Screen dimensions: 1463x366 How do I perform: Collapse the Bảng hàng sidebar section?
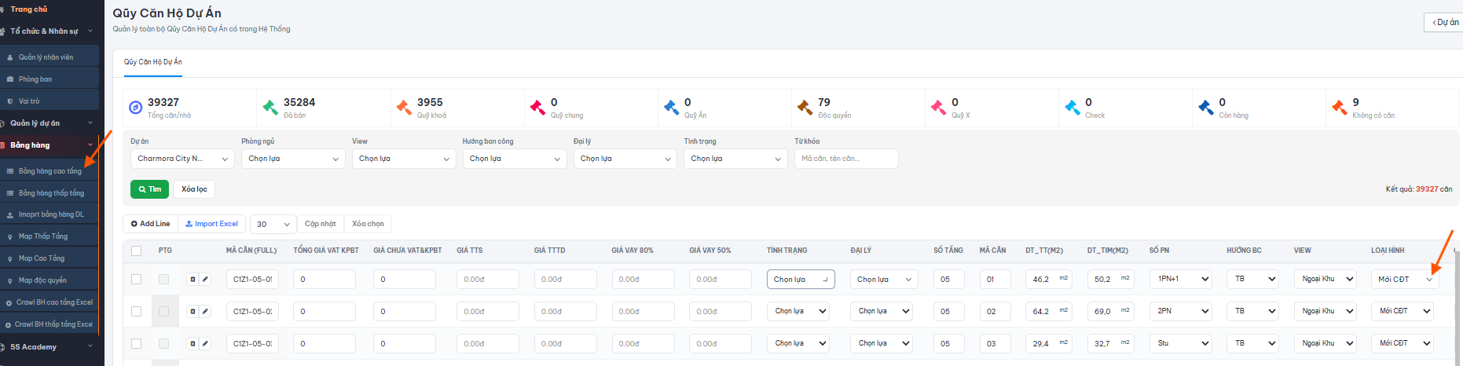49,145
